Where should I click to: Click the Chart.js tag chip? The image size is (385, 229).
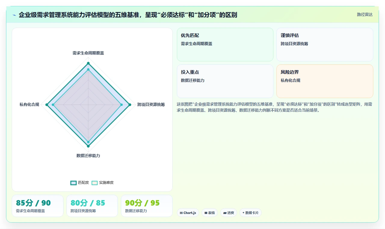pyautogui.click(x=188, y=213)
